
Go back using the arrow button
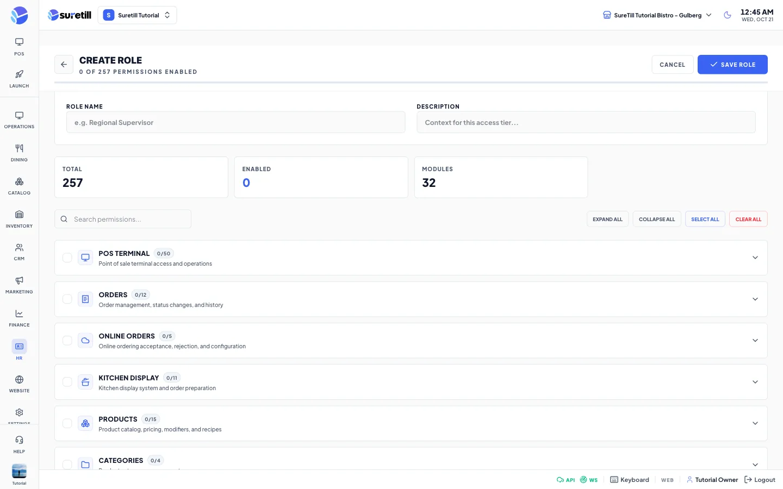click(64, 64)
